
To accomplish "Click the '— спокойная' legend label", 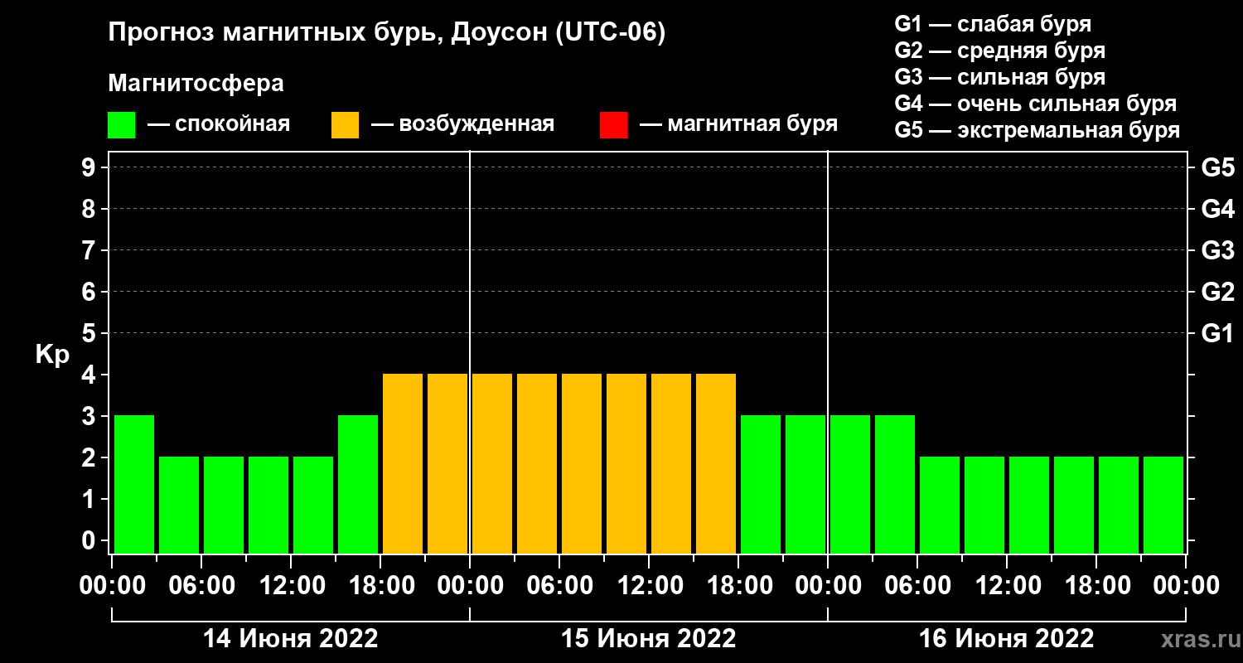I will pos(219,124).
